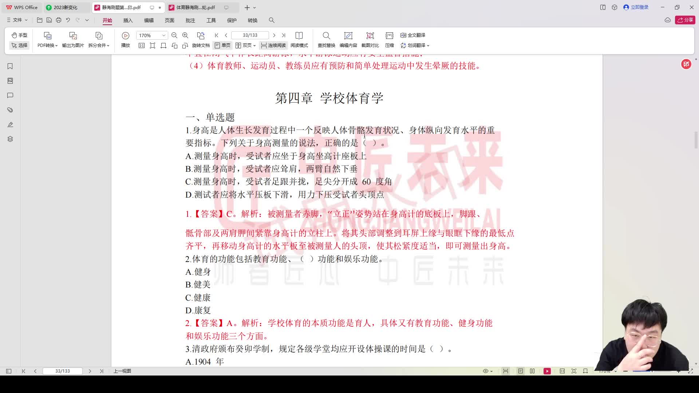This screenshot has height=393, width=699.
Task: Open 全文翻译 full-text translation
Action: 413,35
